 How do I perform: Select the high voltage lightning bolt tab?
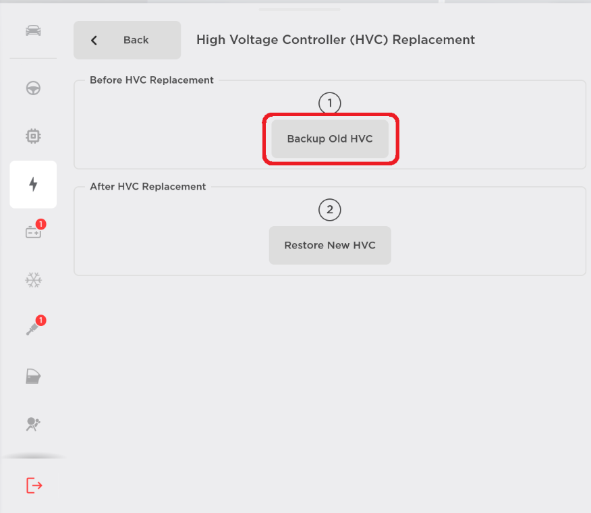pos(32,184)
